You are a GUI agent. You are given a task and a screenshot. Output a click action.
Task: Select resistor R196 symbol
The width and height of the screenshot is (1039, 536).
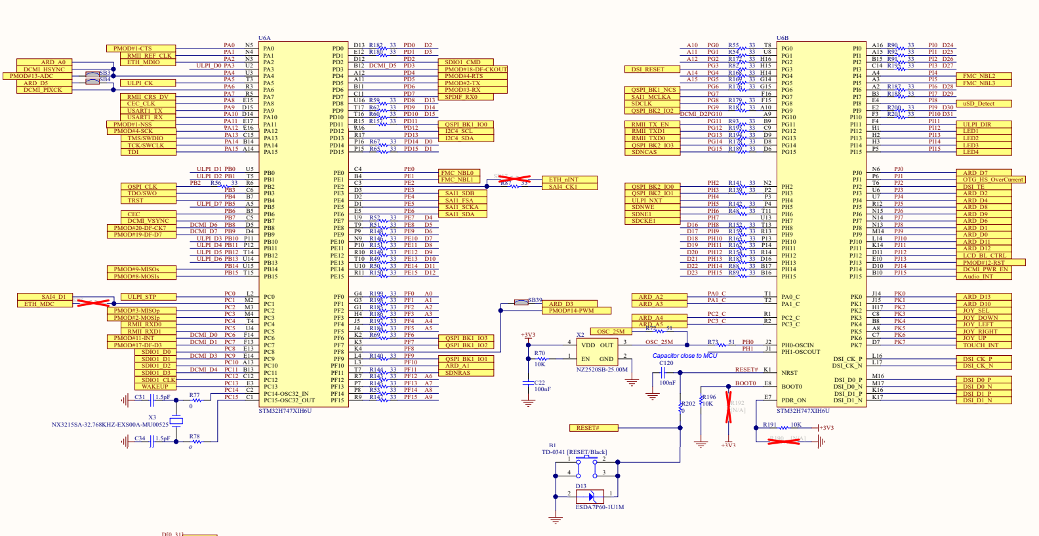click(701, 400)
